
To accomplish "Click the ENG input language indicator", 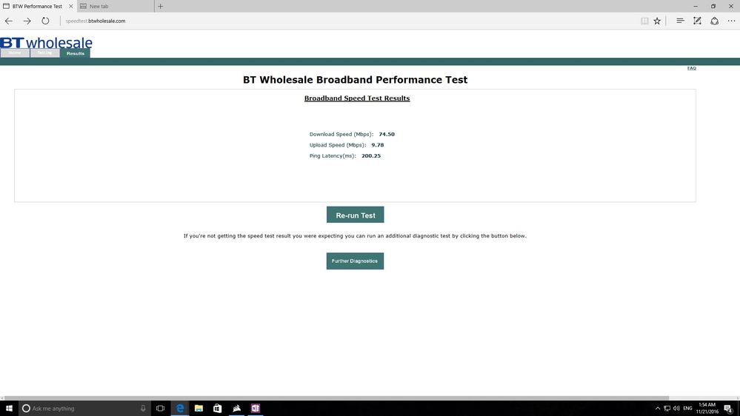I will 687,409.
